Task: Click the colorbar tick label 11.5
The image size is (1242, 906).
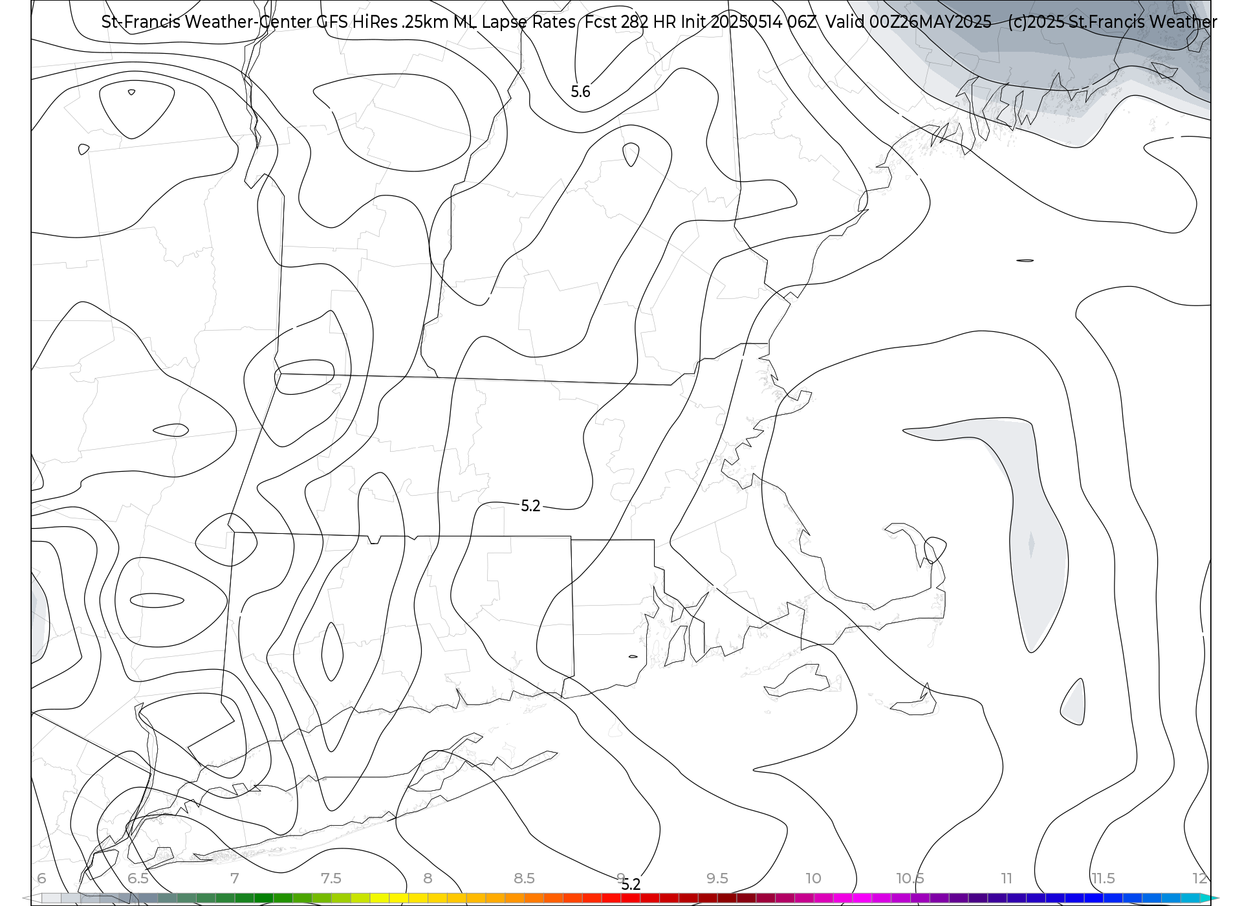Action: tap(1103, 878)
